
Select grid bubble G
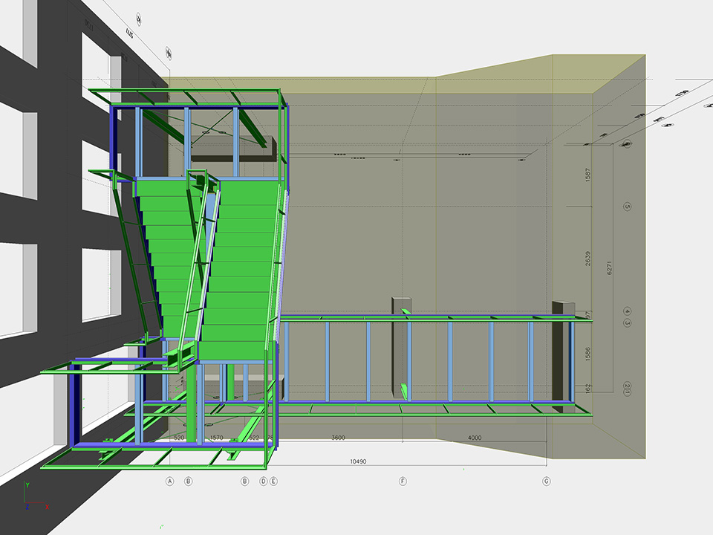point(547,481)
